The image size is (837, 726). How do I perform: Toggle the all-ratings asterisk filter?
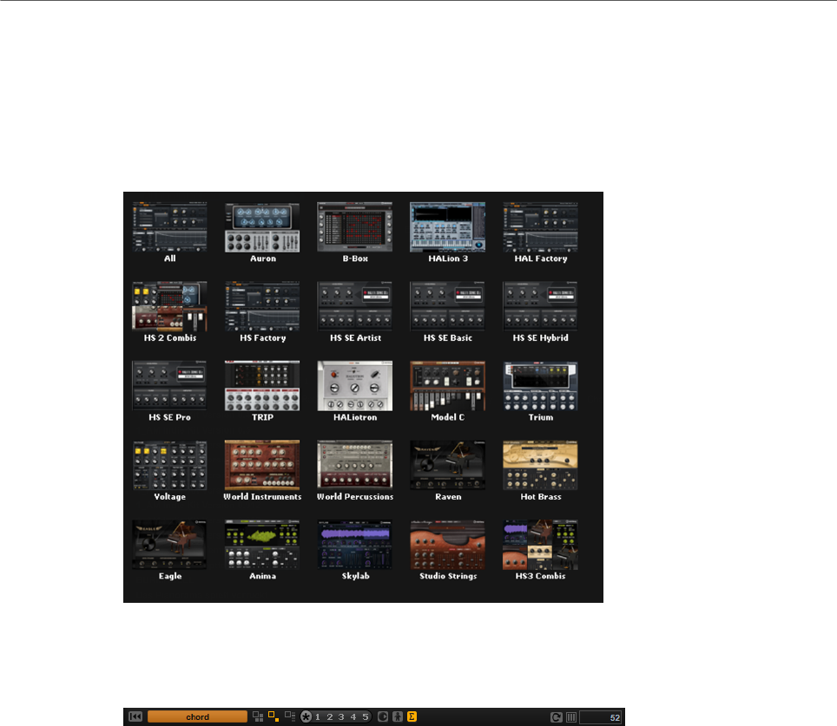tap(306, 716)
